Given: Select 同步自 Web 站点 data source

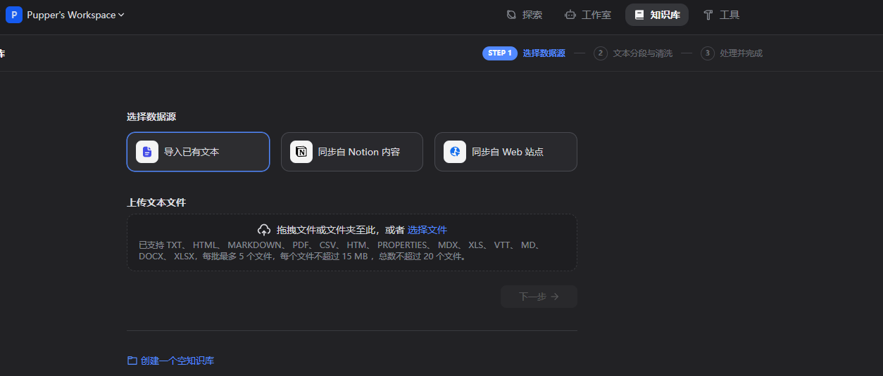Looking at the screenshot, I should (506, 152).
